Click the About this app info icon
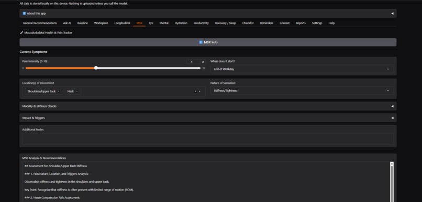Screen dimensions: 422x202 24,14
